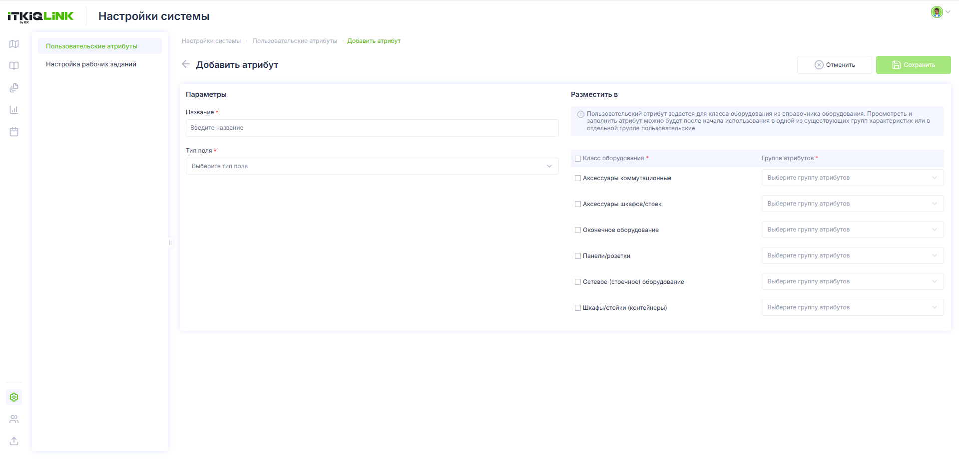Viewport: 959px width, 459px height.
Task: Click the info icon in Разместить в notice
Action: [x=581, y=114]
